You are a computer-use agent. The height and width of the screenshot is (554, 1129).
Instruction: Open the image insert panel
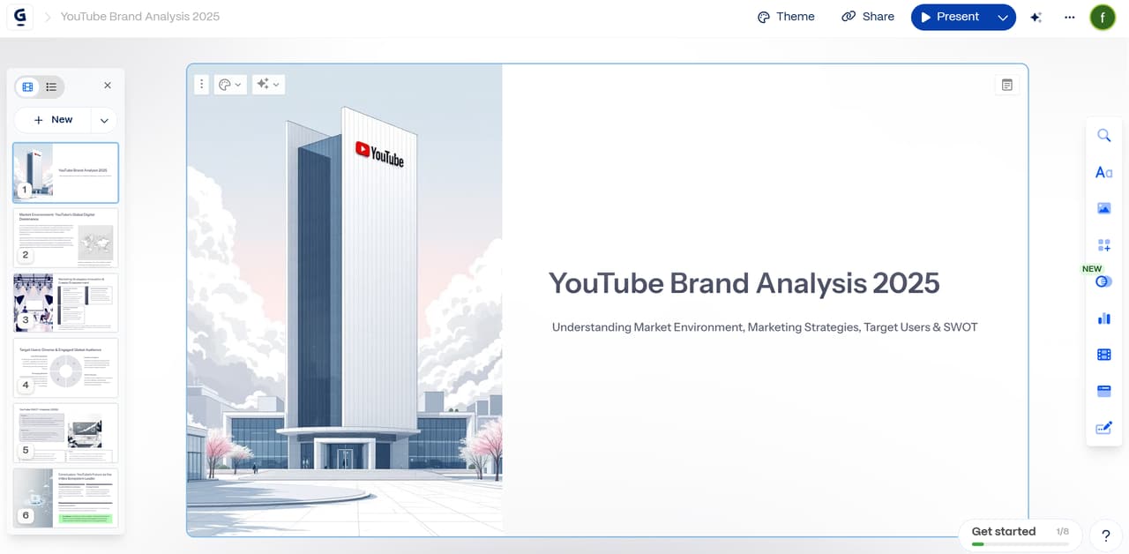(1103, 209)
